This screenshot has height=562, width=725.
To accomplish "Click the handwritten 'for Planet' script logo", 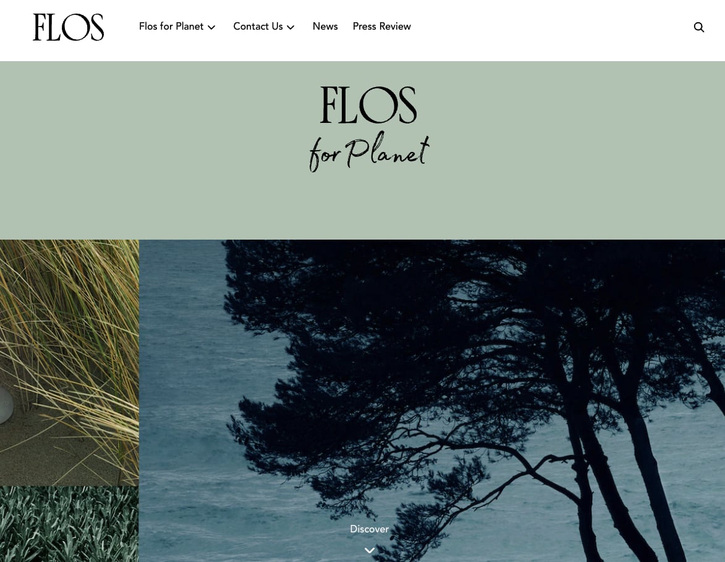I will point(369,151).
